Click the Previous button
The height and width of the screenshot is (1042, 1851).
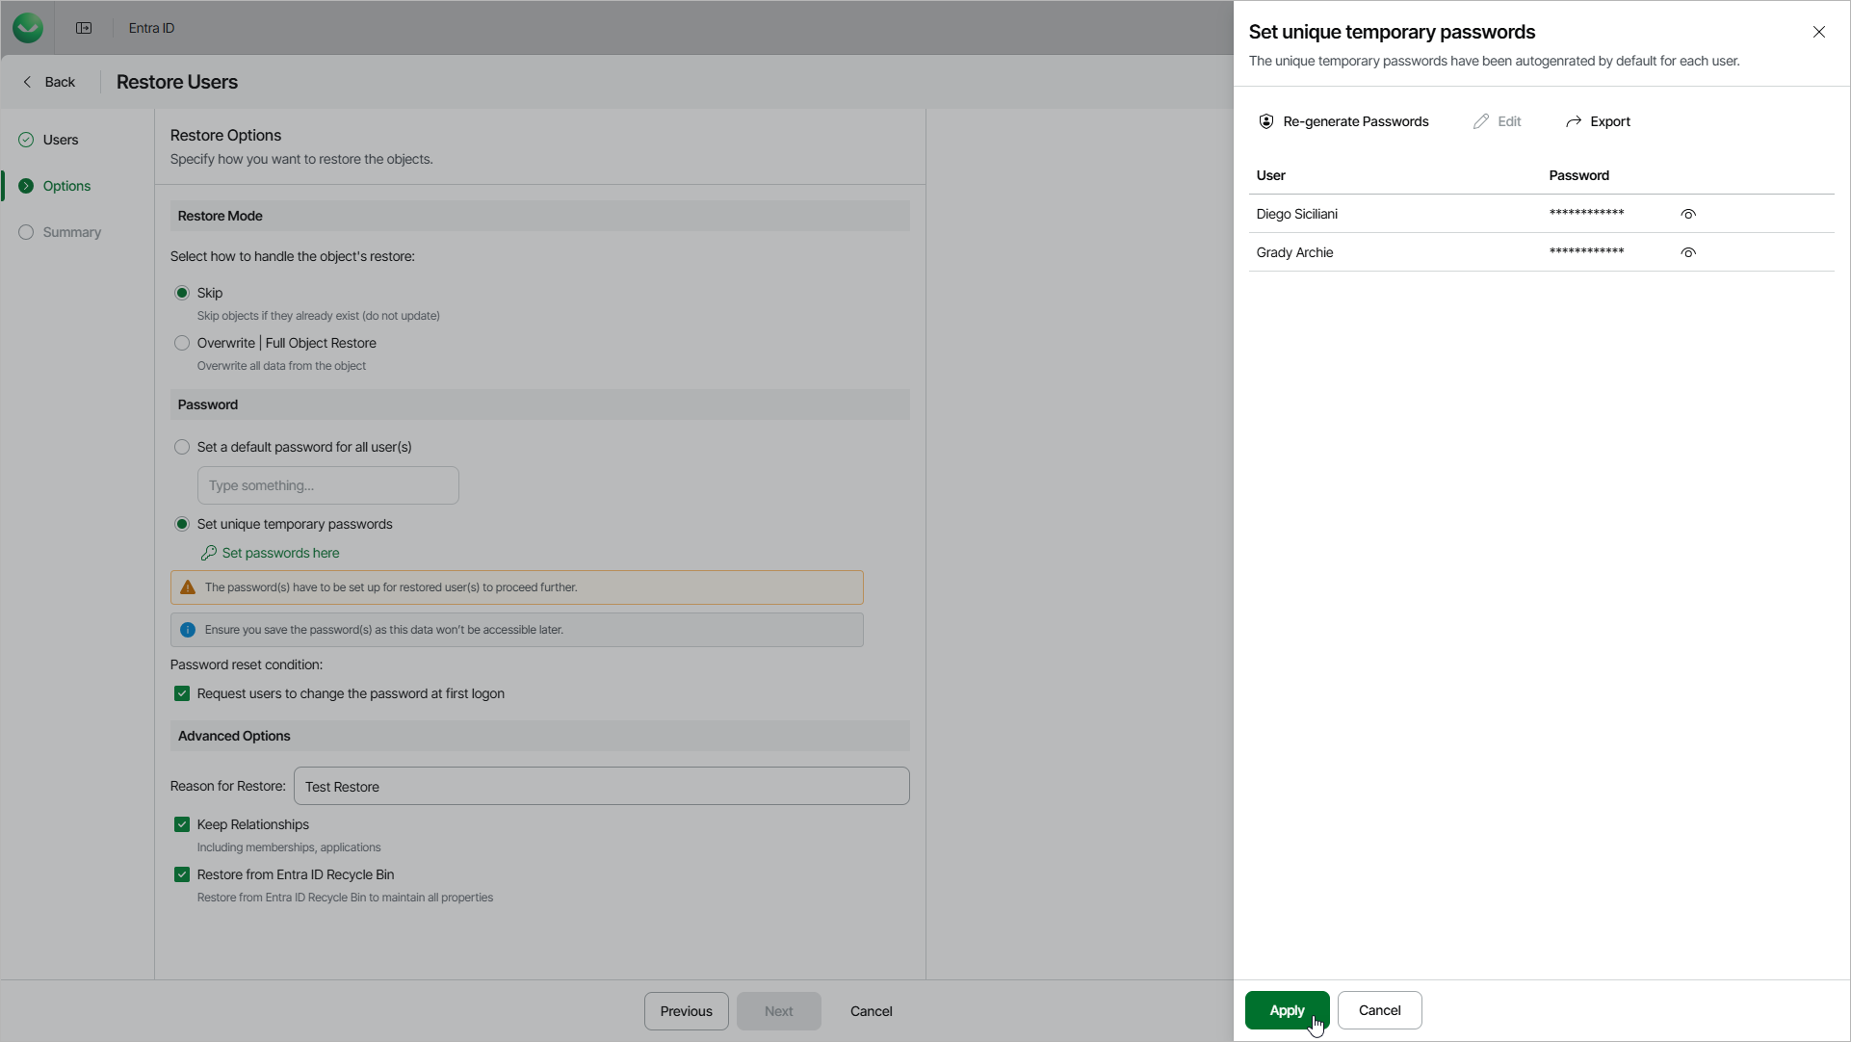686,1011
